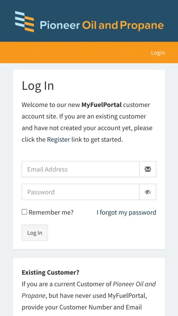Click the "Existing Customer?" heading
Image resolution: width=178 pixels, height=316 pixels.
50,272
